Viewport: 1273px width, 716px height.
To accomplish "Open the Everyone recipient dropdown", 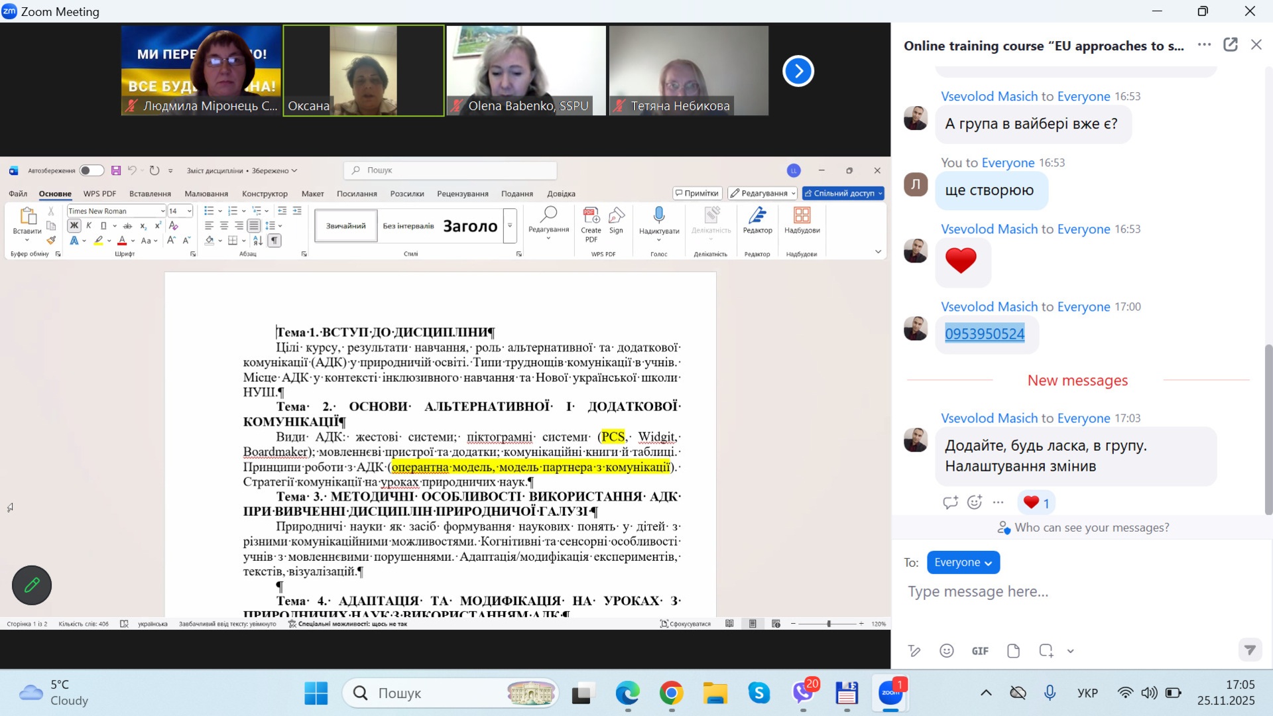I will tap(963, 562).
